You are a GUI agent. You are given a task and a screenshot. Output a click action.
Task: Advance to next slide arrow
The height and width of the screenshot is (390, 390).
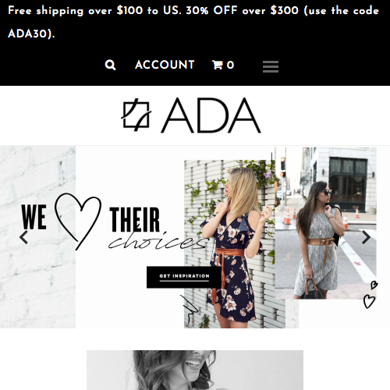point(366,237)
